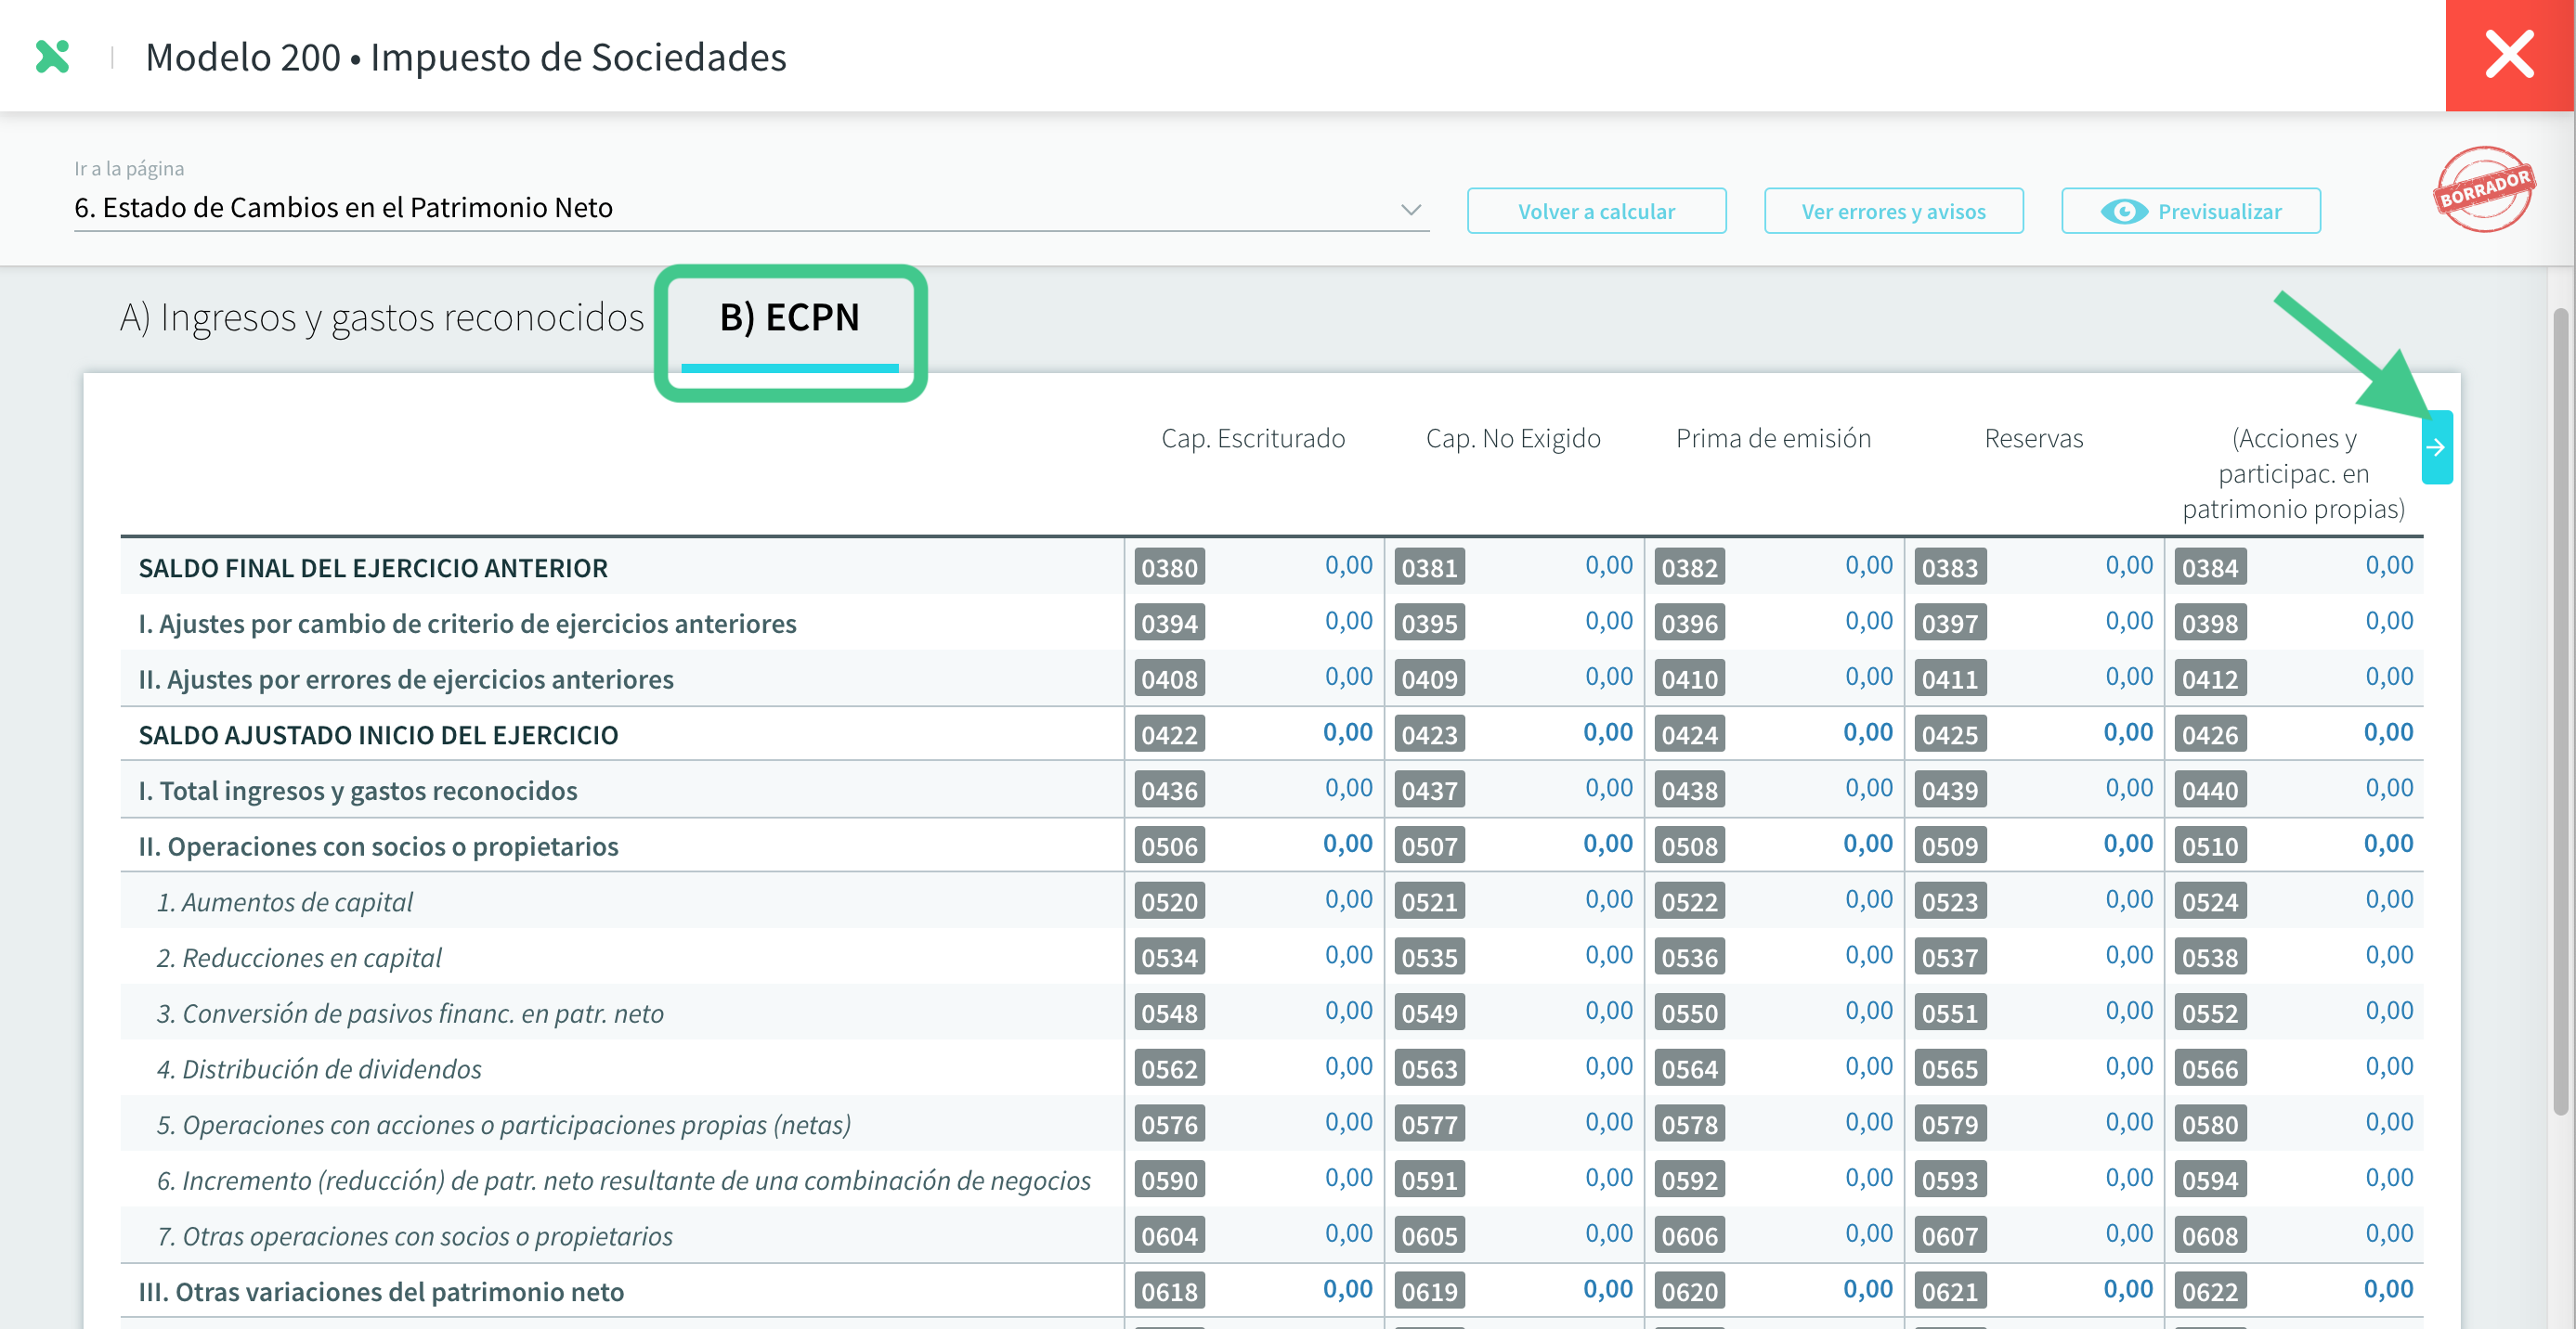This screenshot has height=1329, width=2576.
Task: Click the box code label 0520
Action: (1169, 902)
